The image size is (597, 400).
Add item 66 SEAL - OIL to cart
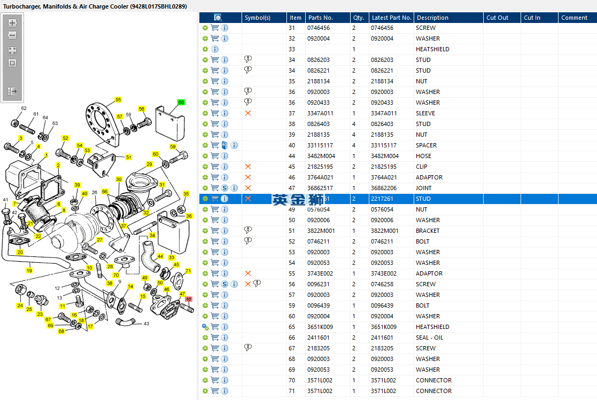(x=215, y=338)
